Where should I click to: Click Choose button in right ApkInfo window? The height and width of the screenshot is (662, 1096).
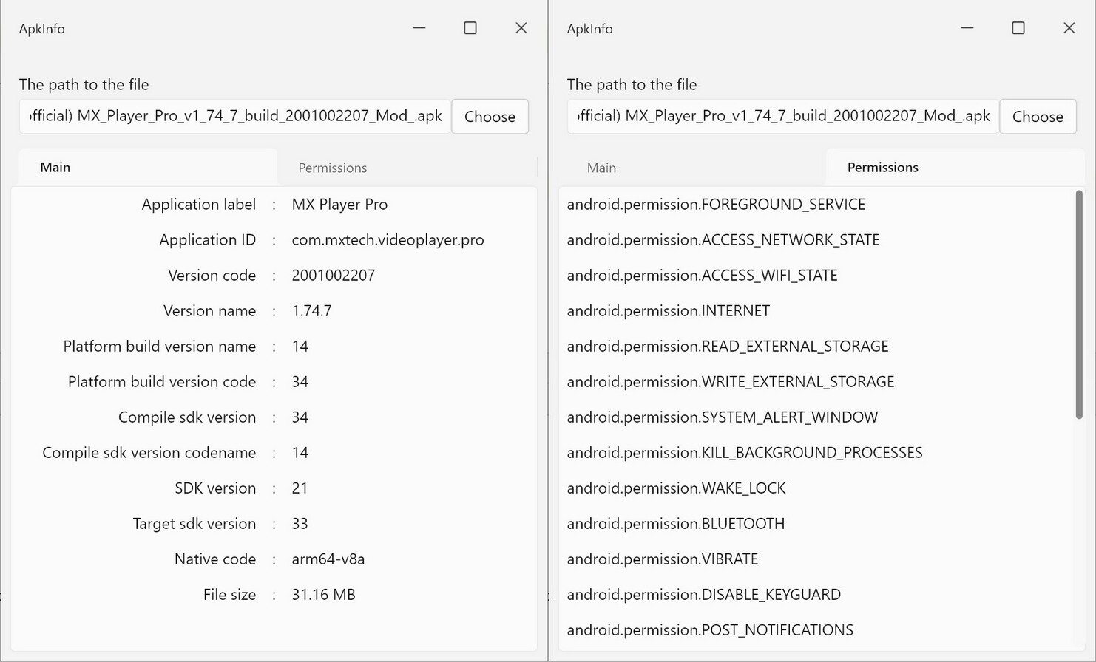pyautogui.click(x=1038, y=117)
